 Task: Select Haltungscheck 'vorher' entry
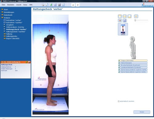(x=16, y=29)
